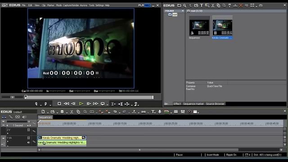Switch to the Effect tab
This screenshot has height=162, width=288.
coord(177,104)
